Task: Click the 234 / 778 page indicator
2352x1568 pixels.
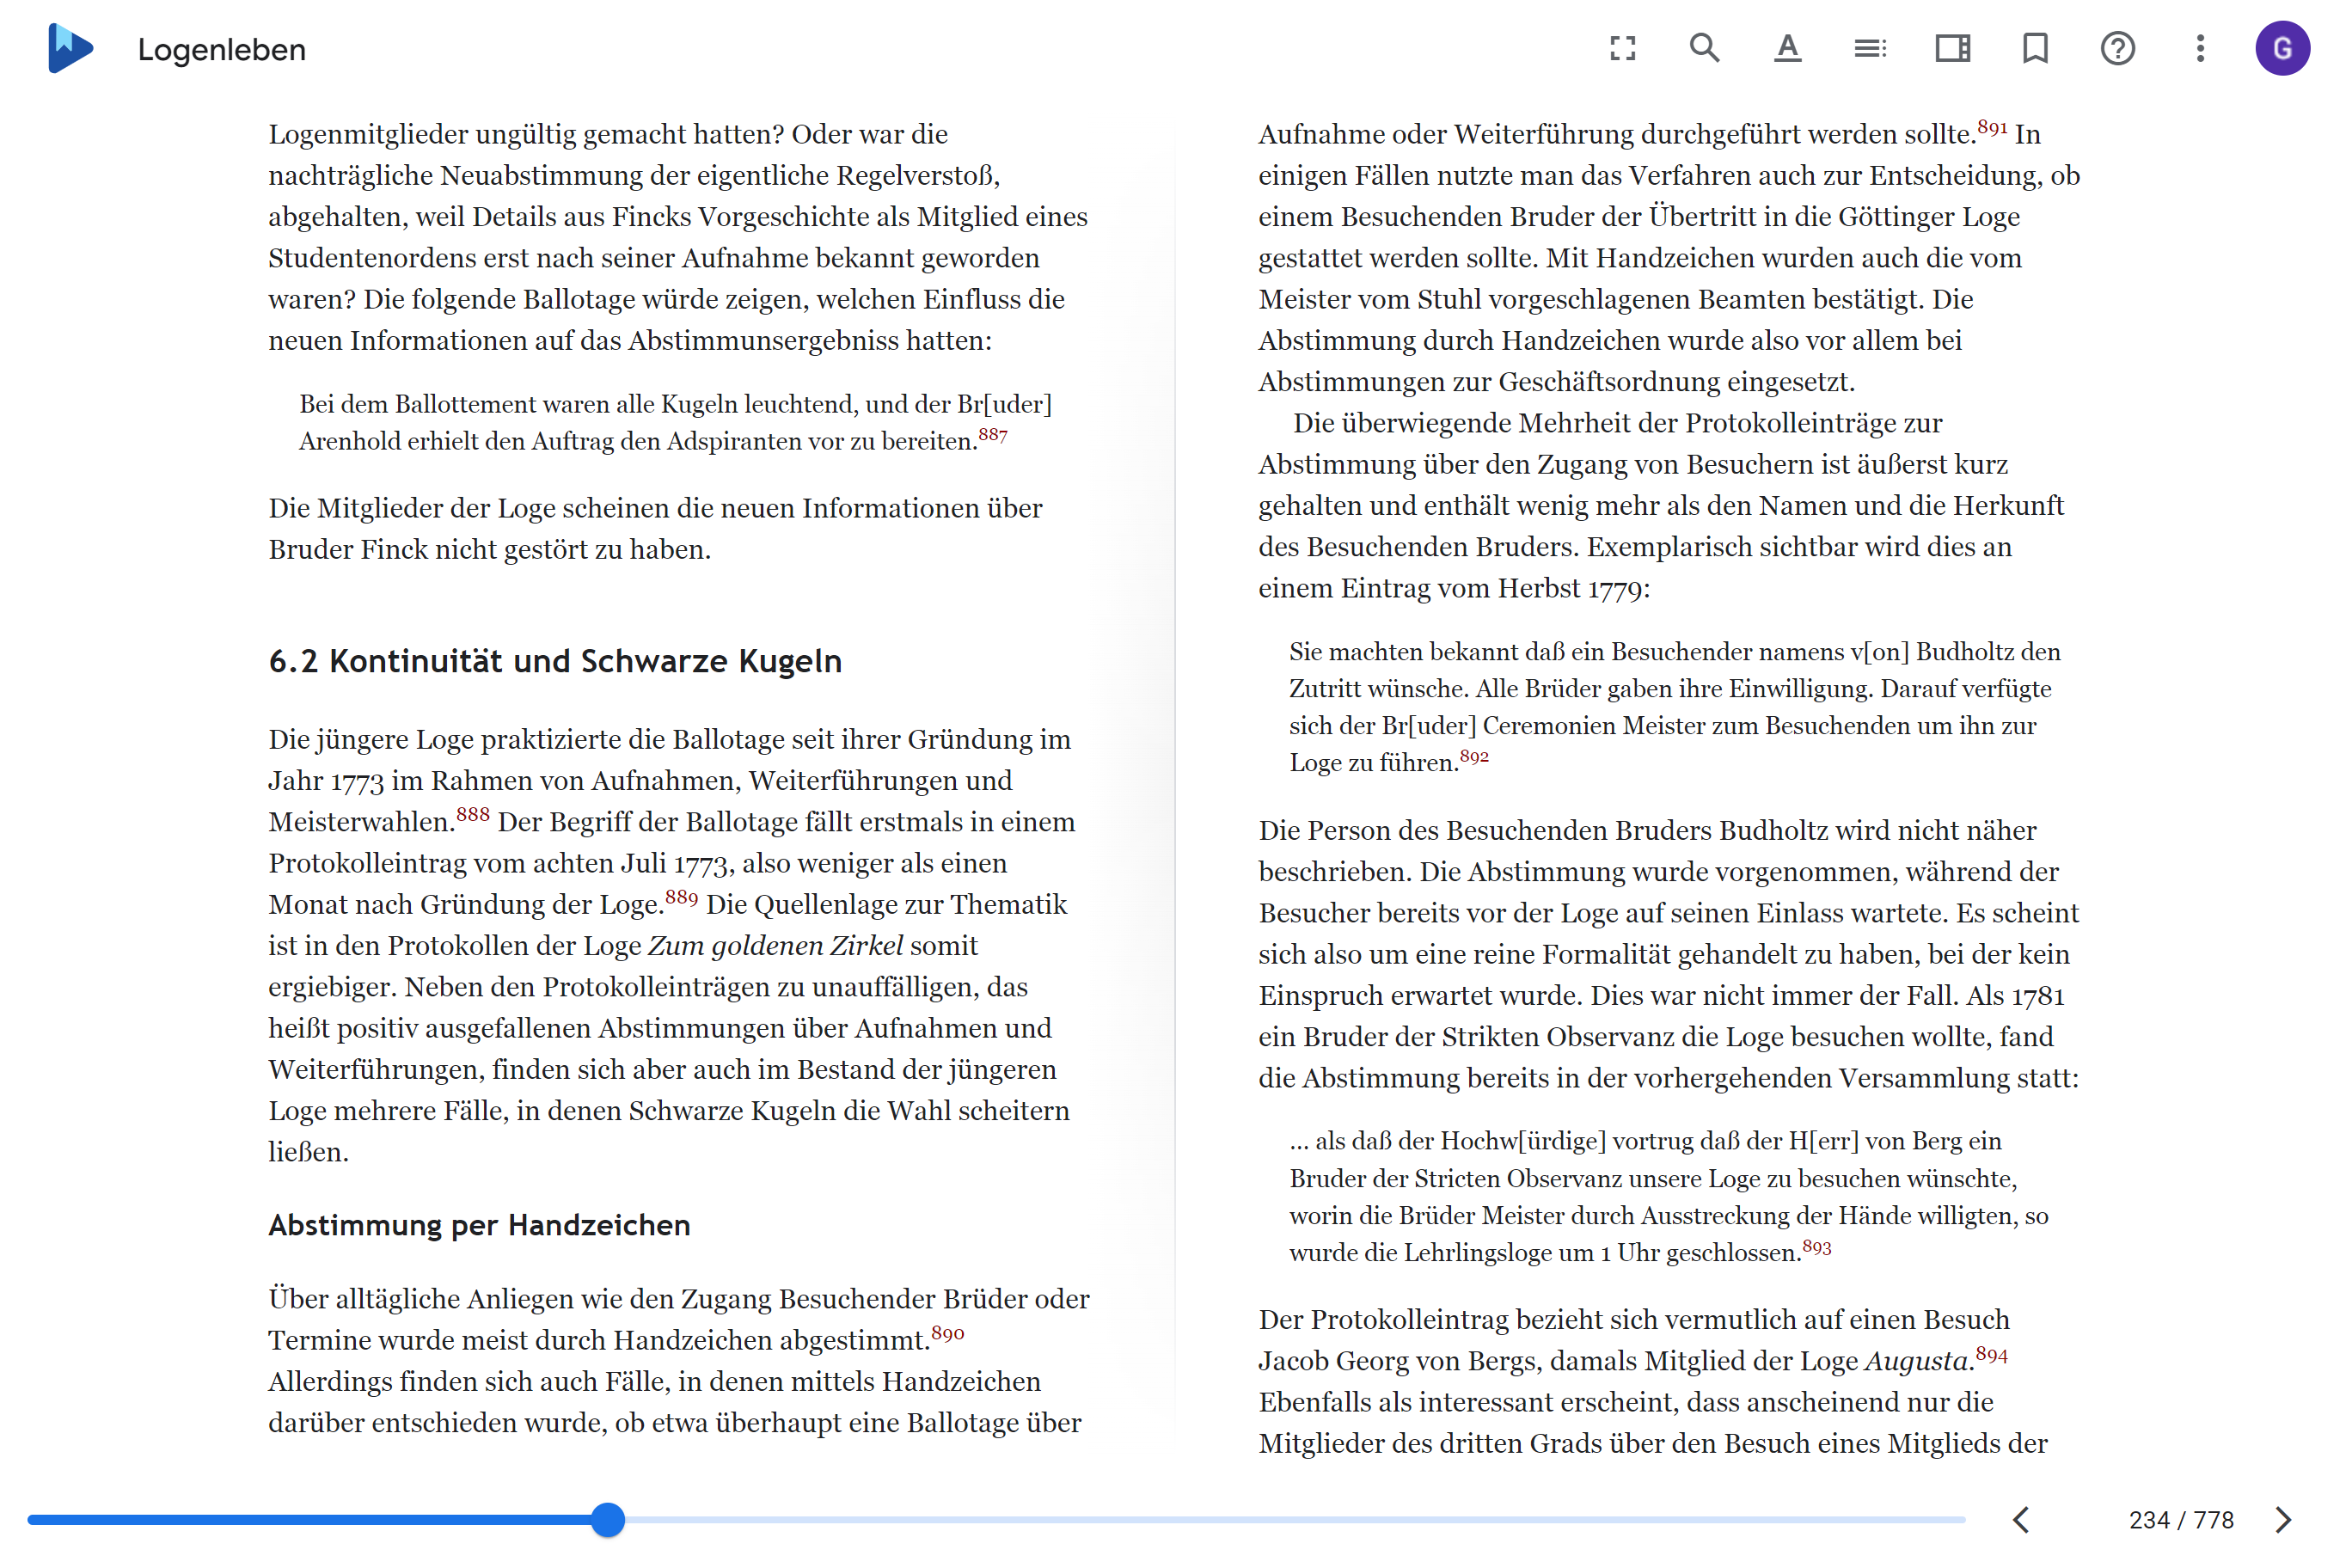Action: coord(2181,1520)
